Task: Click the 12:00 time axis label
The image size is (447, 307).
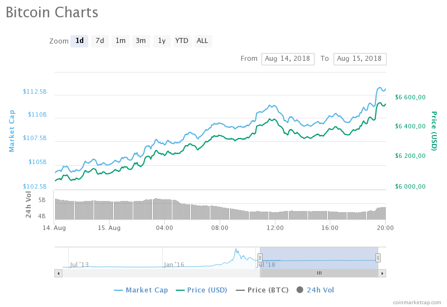Action: 275,228
